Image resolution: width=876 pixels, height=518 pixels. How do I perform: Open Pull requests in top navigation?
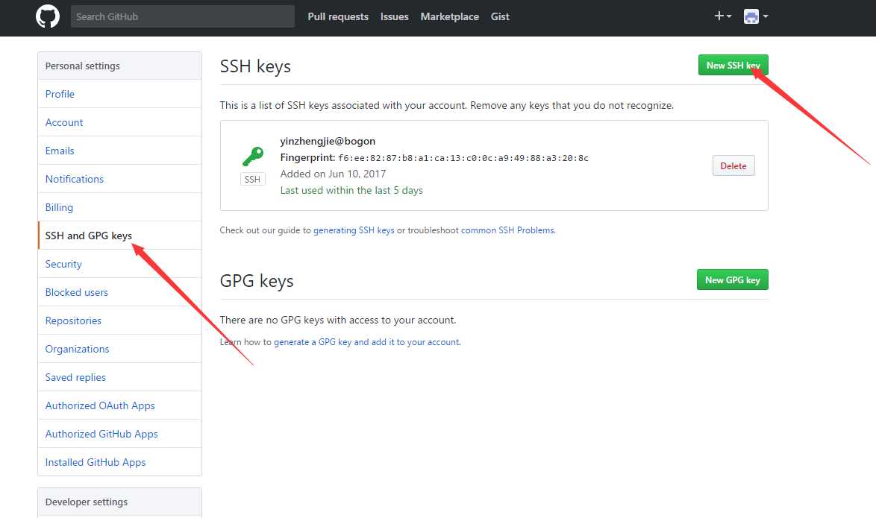tap(338, 16)
